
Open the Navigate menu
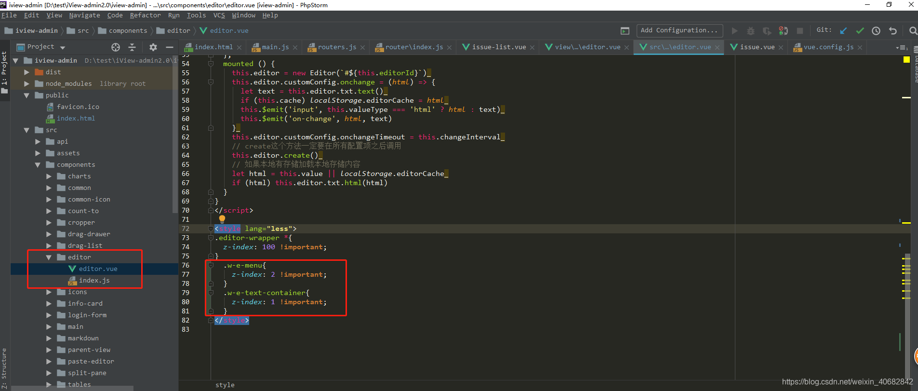point(85,15)
